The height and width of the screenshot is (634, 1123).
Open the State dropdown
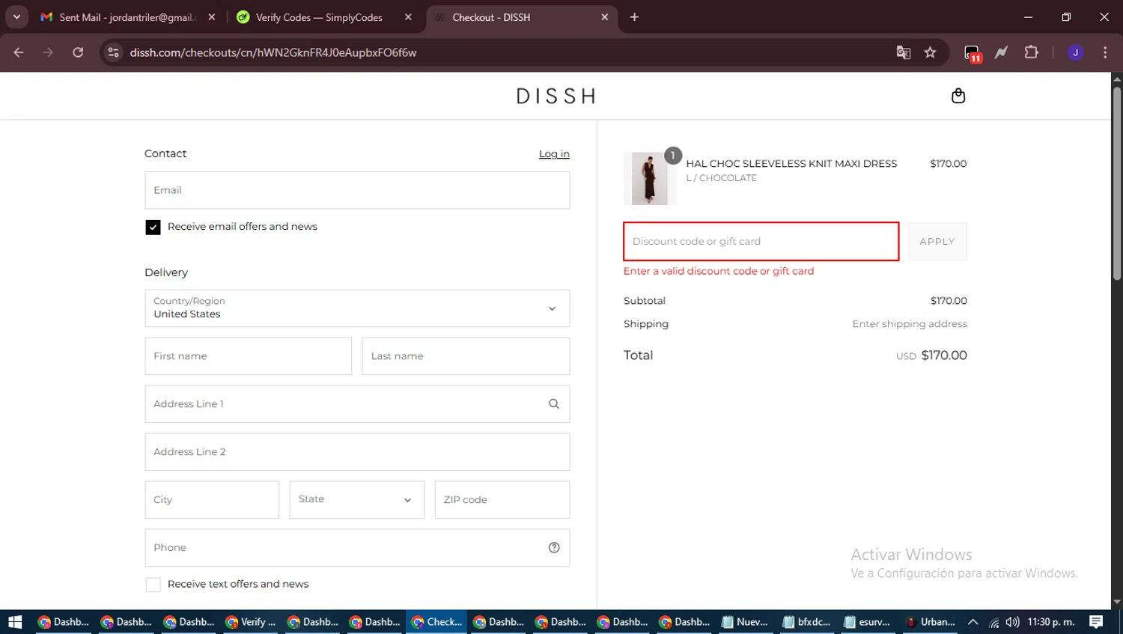pos(357,499)
